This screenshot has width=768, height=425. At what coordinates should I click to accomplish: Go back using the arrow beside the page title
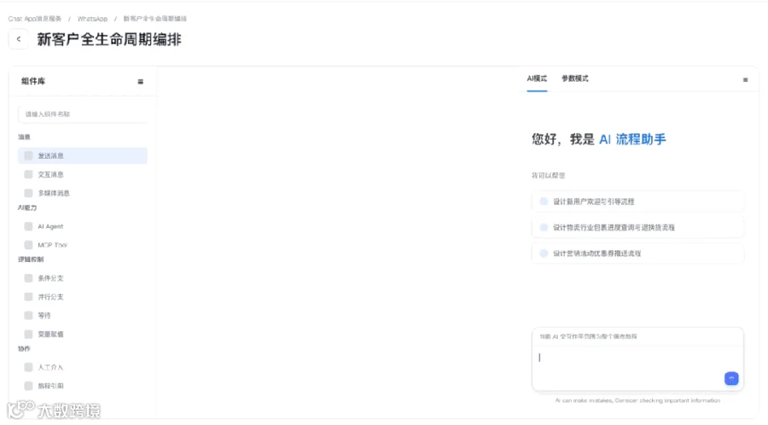(x=19, y=39)
